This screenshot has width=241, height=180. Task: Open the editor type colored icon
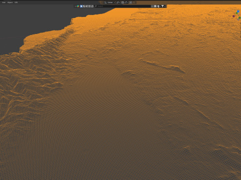[78, 6]
